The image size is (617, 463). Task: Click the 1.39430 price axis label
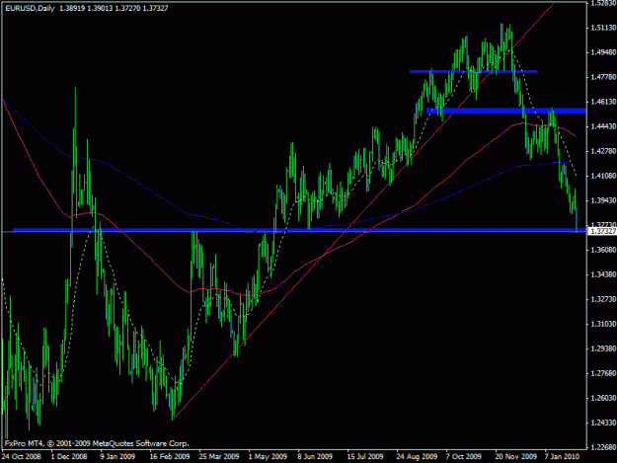point(603,200)
